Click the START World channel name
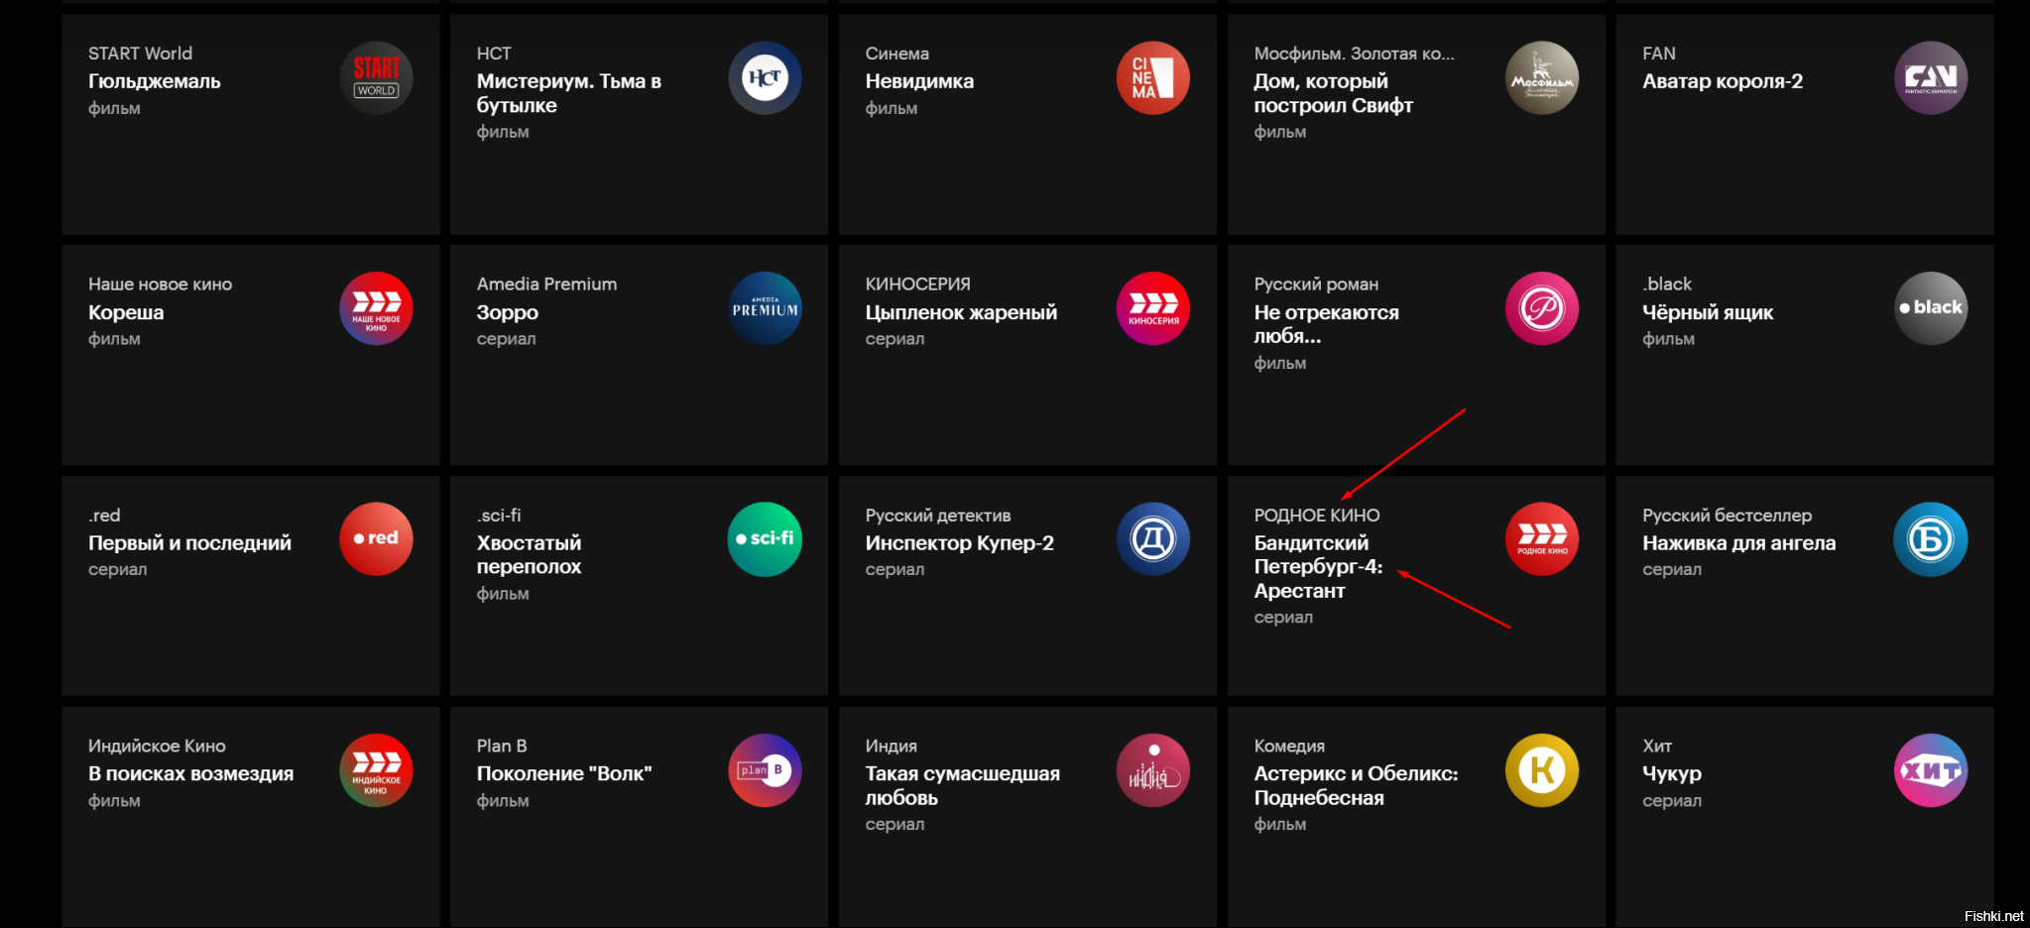 [x=140, y=54]
